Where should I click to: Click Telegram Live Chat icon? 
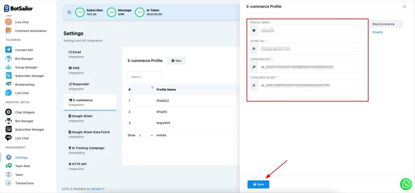click(x=9, y=93)
